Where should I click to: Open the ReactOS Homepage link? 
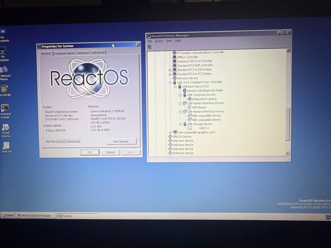click(x=68, y=141)
